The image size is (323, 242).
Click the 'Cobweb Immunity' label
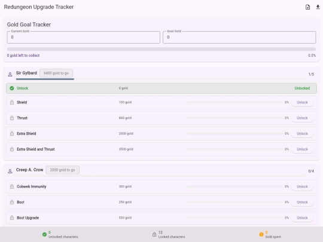[x=32, y=186]
